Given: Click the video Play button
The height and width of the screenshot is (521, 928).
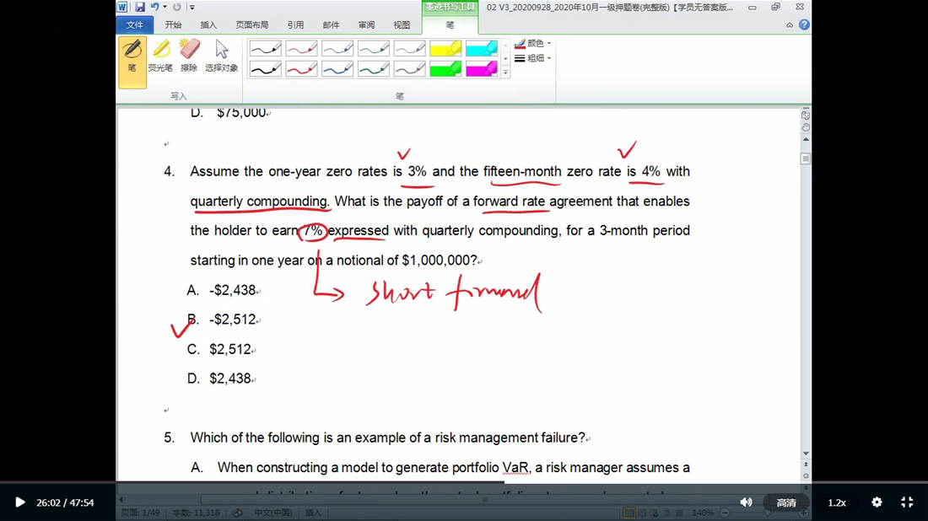Looking at the screenshot, I should click(x=19, y=502).
